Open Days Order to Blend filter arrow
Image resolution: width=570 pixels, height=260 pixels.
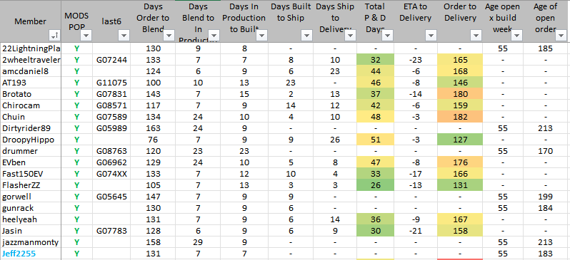tap(169, 36)
